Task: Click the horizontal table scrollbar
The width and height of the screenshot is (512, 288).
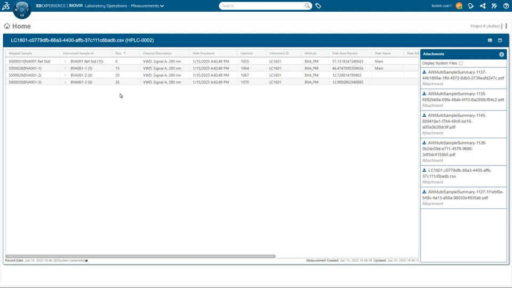Action: (x=140, y=257)
